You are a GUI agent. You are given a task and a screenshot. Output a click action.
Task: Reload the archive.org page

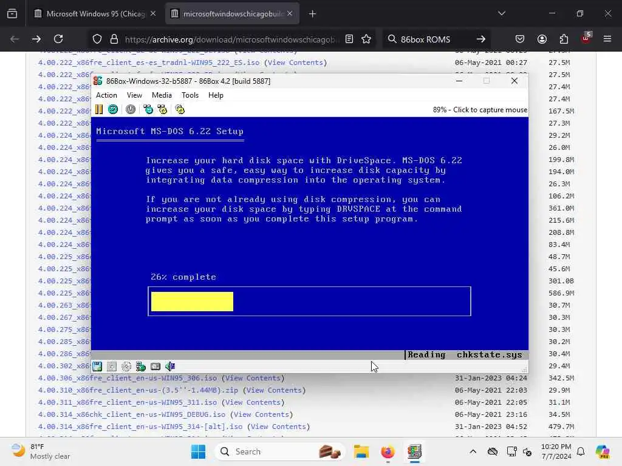(x=58, y=39)
